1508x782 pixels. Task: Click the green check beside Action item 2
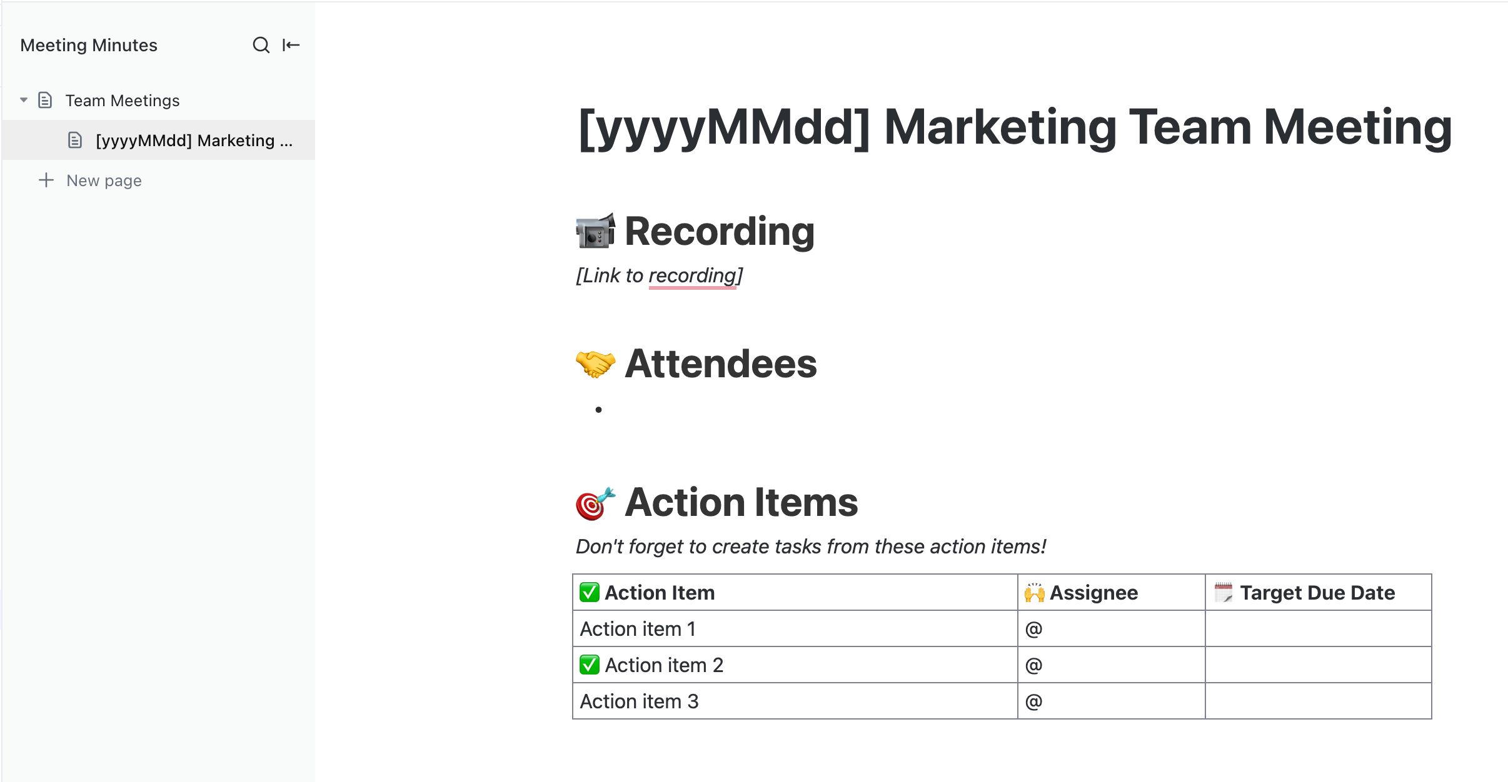tap(589, 665)
